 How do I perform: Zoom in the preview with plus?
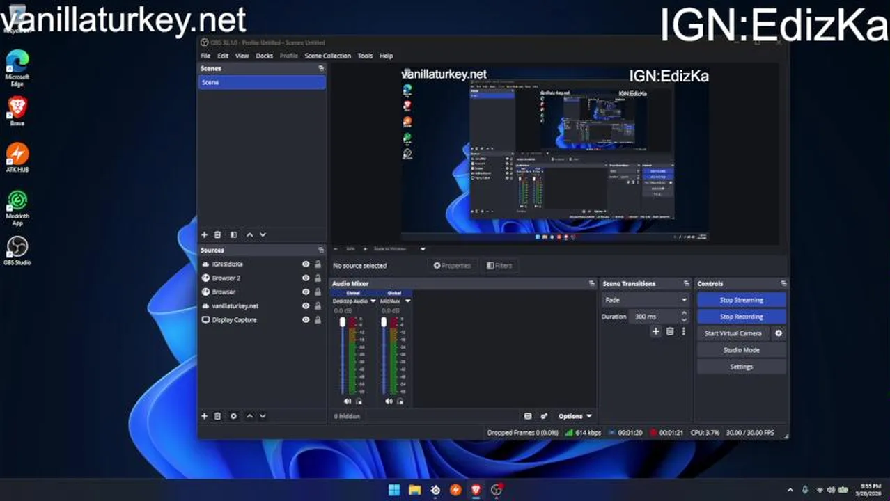(x=365, y=248)
